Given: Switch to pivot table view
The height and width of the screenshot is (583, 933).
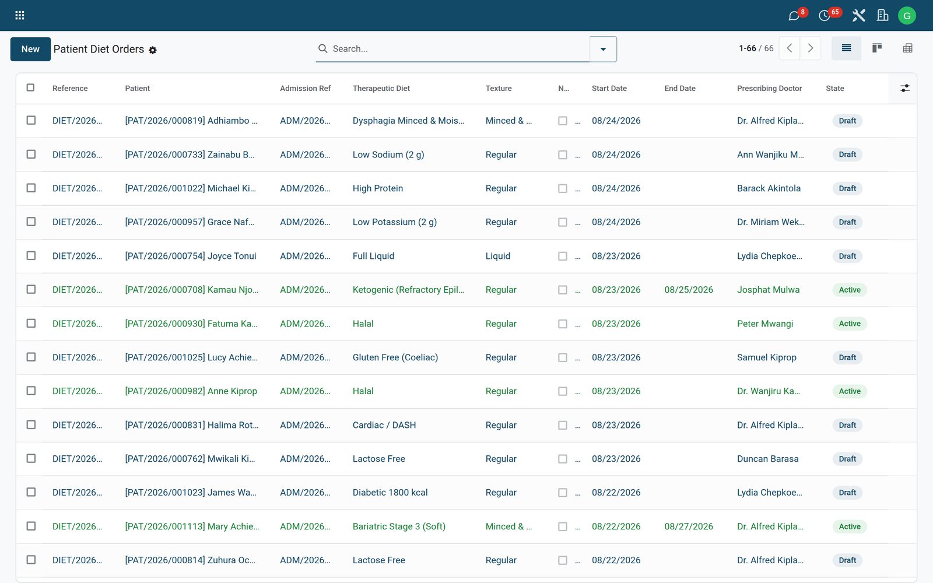Looking at the screenshot, I should (x=907, y=48).
